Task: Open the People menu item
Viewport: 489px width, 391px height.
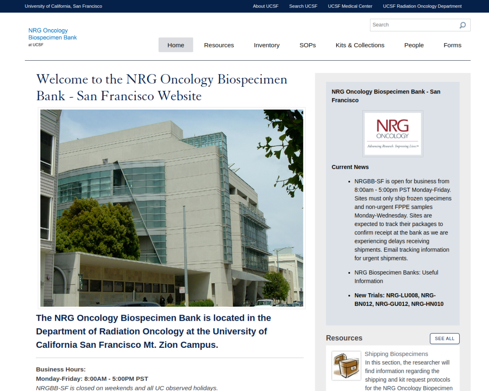Action: click(x=414, y=45)
